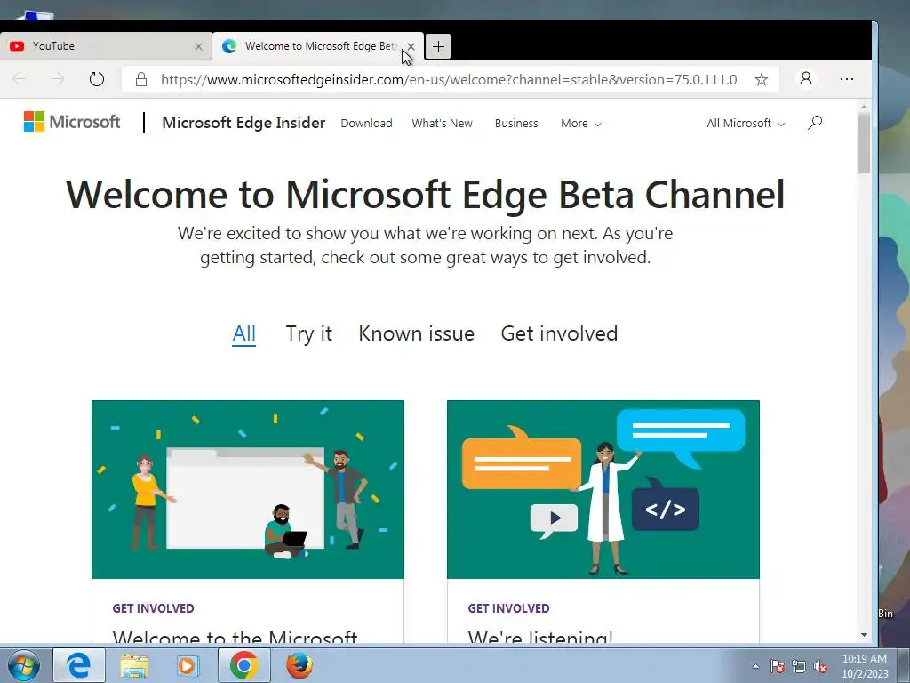Open the What's New link

point(443,123)
